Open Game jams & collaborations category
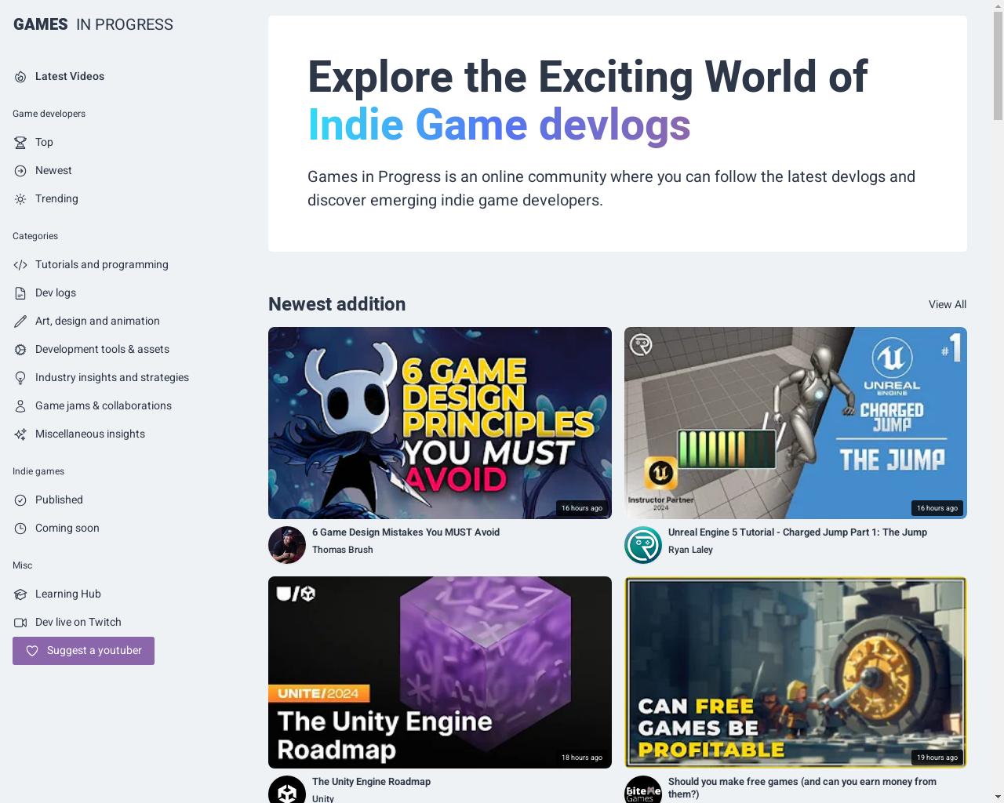 click(x=104, y=405)
